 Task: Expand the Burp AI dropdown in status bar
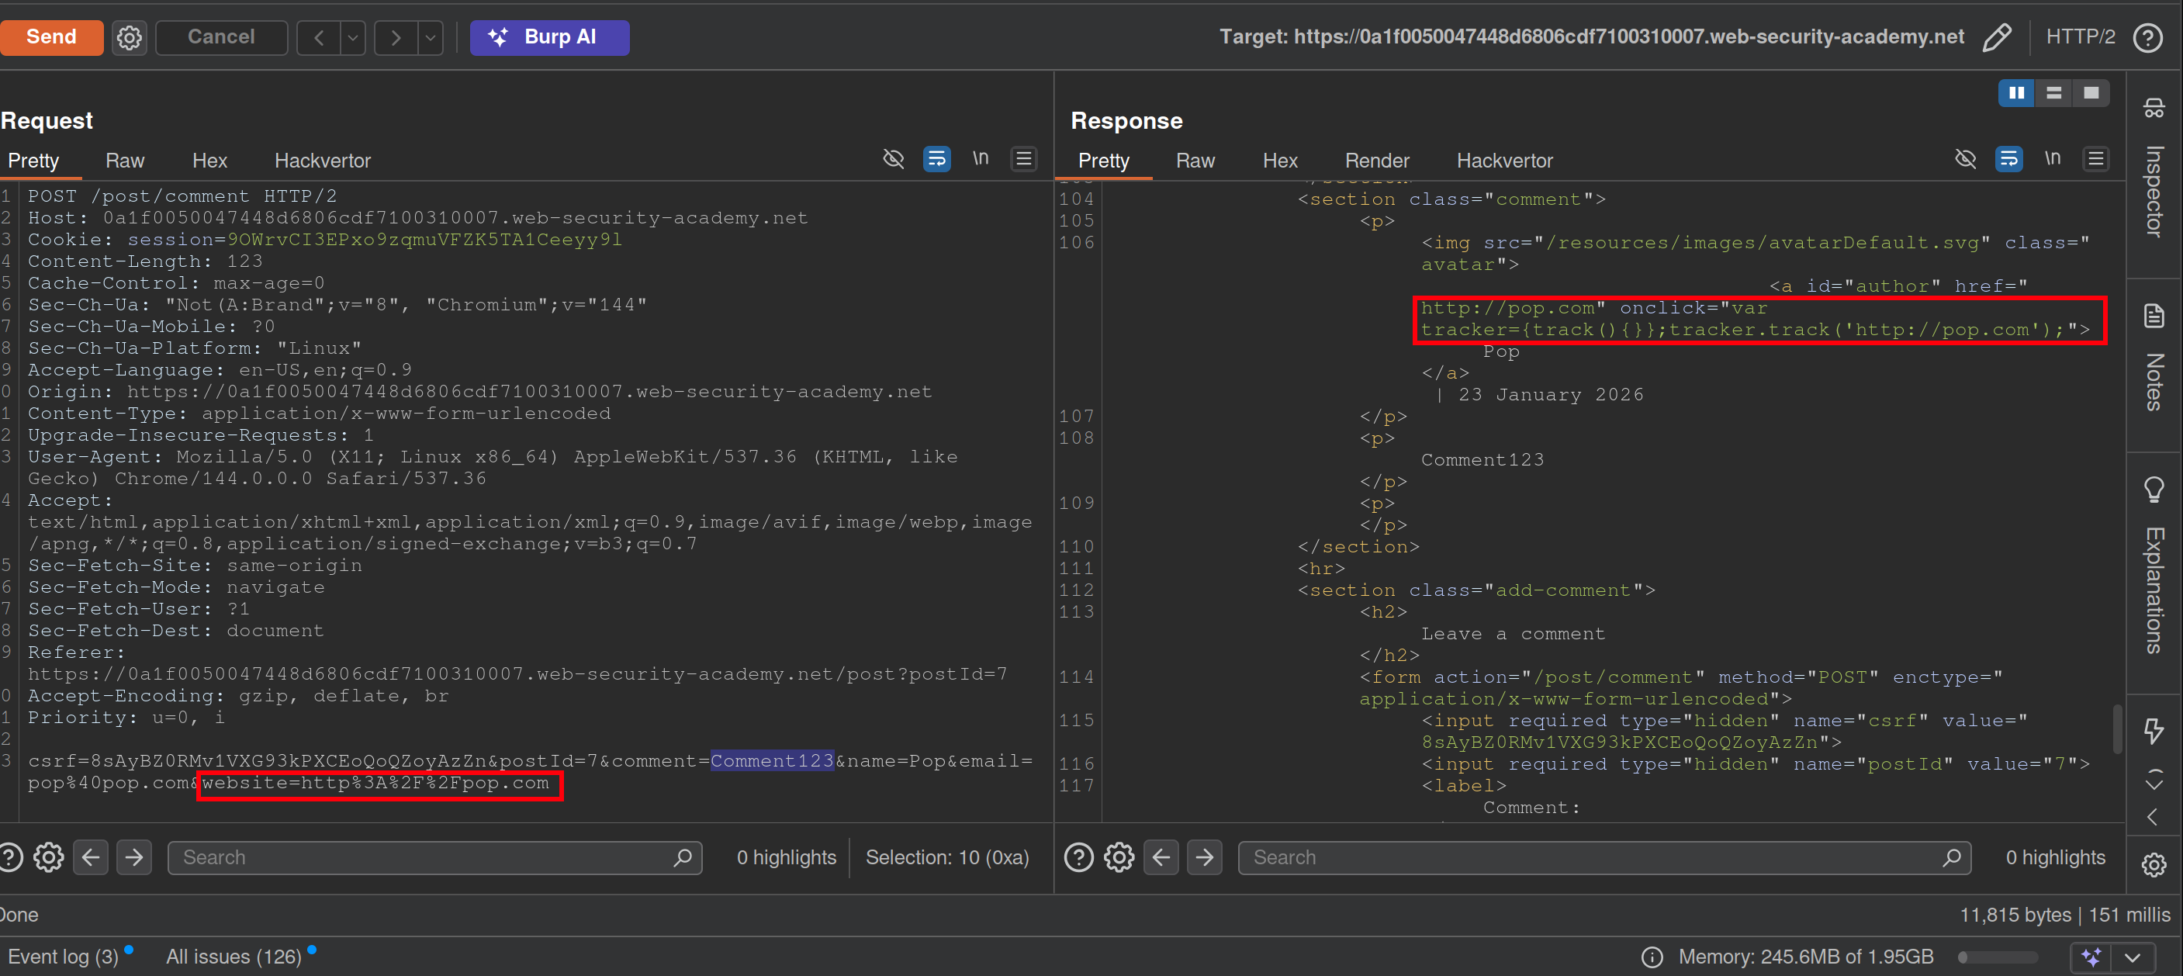[x=2132, y=957]
